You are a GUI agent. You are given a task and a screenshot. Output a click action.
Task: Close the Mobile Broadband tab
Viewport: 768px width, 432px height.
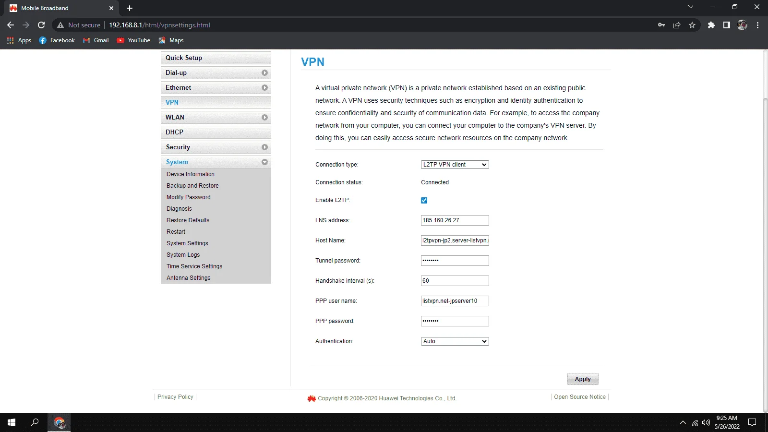click(x=111, y=8)
